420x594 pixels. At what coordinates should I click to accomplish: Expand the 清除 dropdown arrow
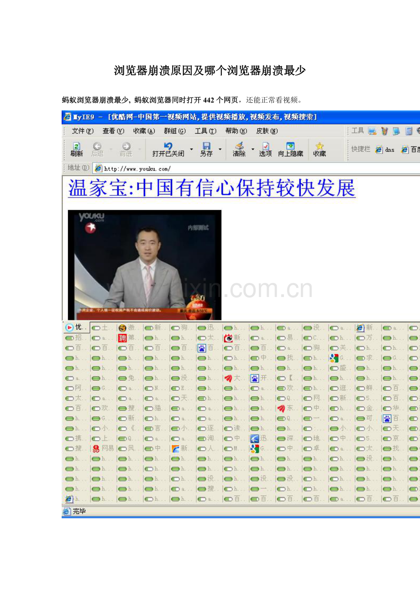point(253,149)
